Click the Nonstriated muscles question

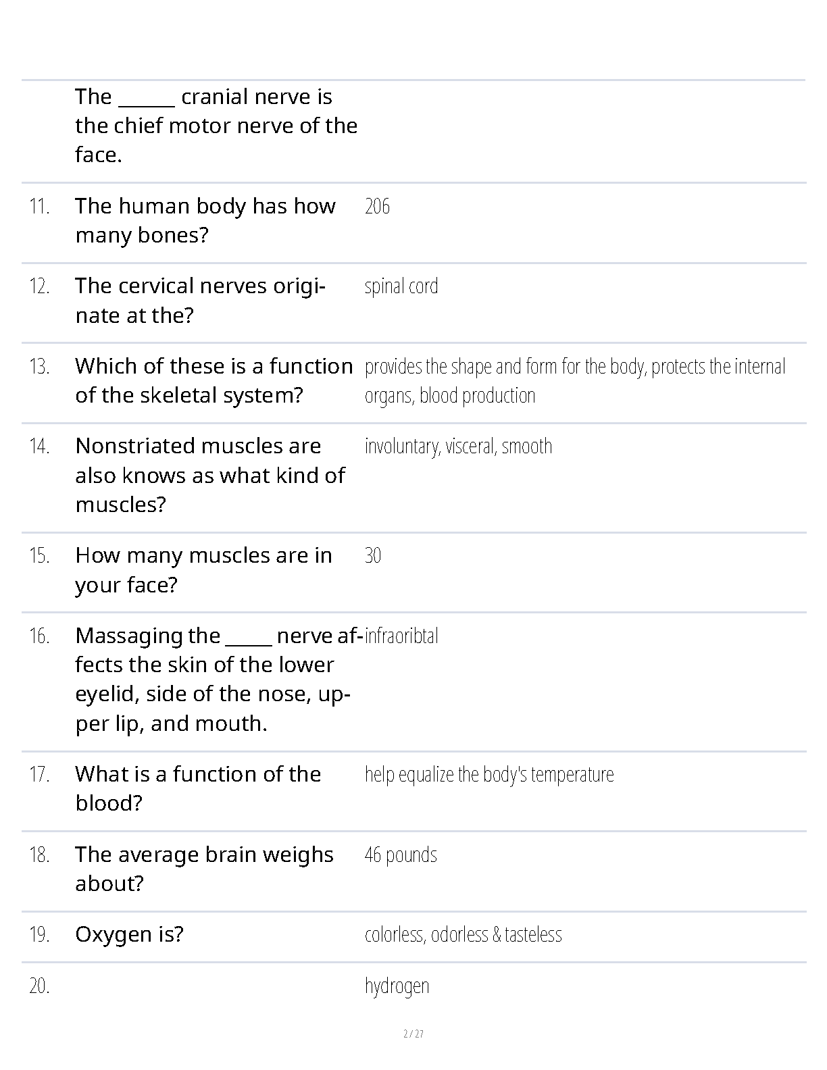coord(210,475)
